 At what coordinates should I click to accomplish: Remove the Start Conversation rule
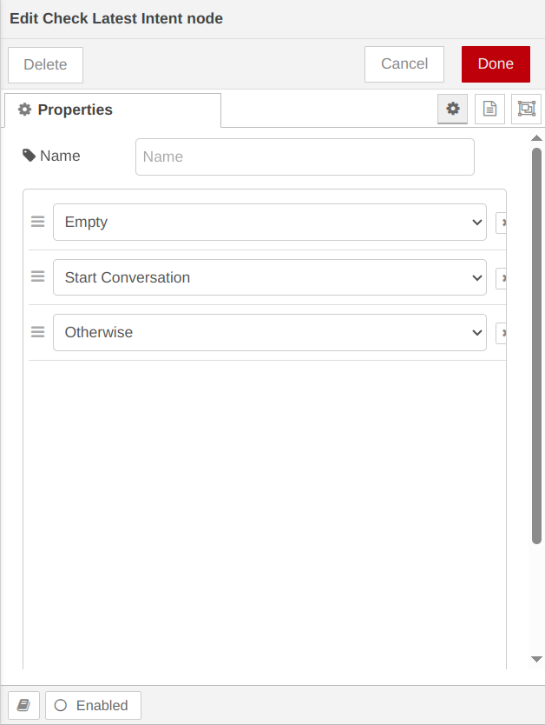coord(502,278)
